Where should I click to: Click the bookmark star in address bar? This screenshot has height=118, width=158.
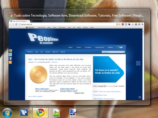[119, 24]
